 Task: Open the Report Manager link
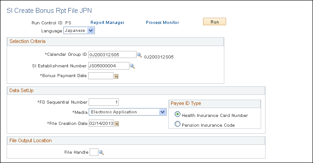pyautogui.click(x=107, y=23)
